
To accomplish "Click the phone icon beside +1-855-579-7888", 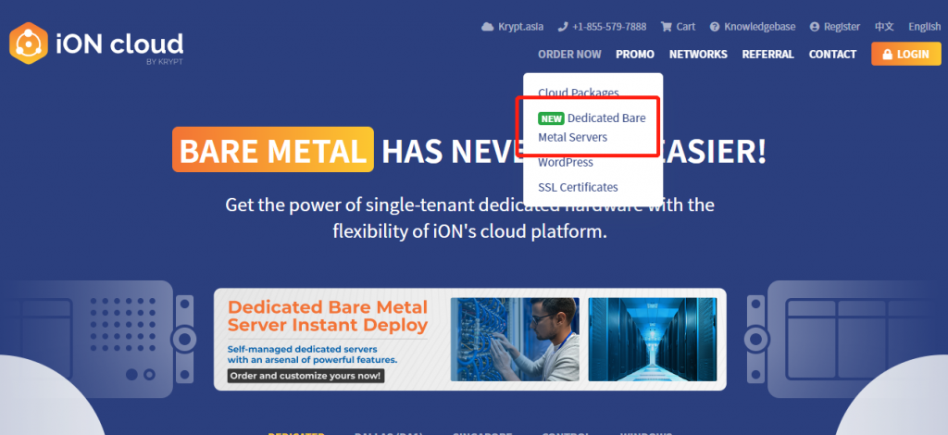I will tap(563, 27).
